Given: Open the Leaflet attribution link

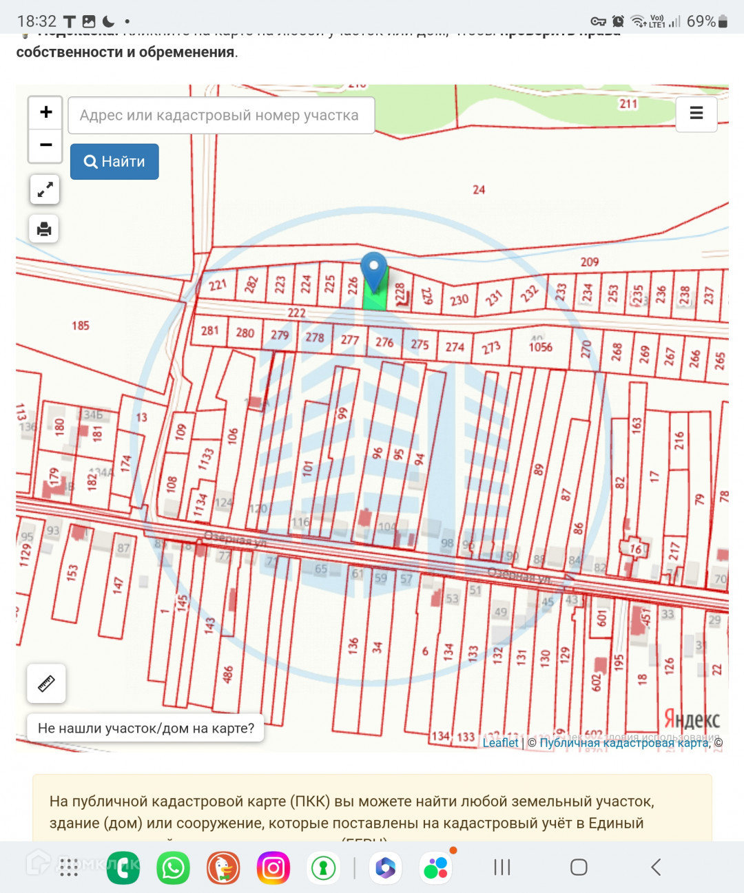Looking at the screenshot, I should [x=500, y=742].
